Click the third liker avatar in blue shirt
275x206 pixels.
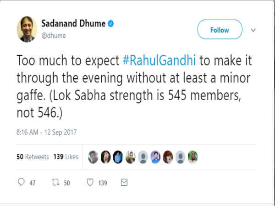[x=118, y=157]
